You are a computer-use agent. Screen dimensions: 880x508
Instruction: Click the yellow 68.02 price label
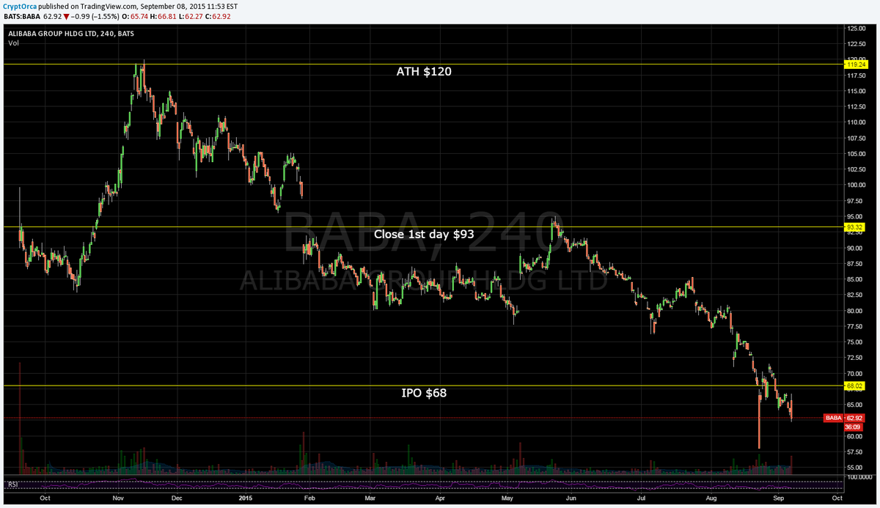pyautogui.click(x=855, y=386)
